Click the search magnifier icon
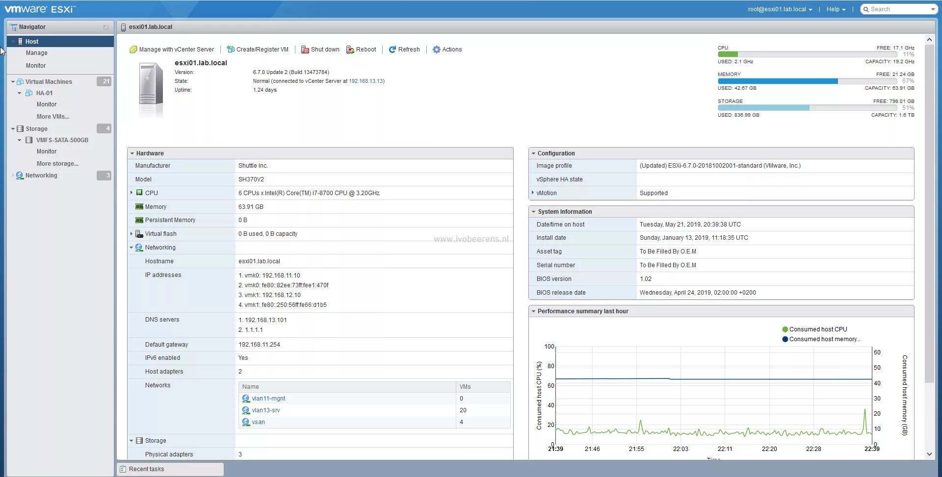942x477 pixels. (866, 9)
